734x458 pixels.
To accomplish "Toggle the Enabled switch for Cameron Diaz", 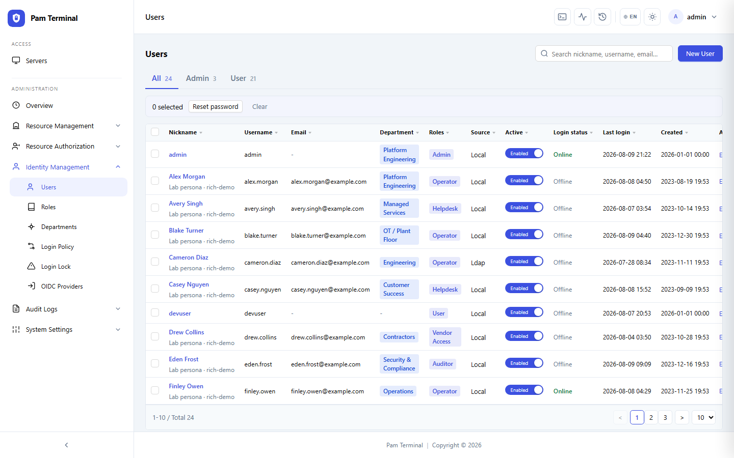I will tap(524, 262).
